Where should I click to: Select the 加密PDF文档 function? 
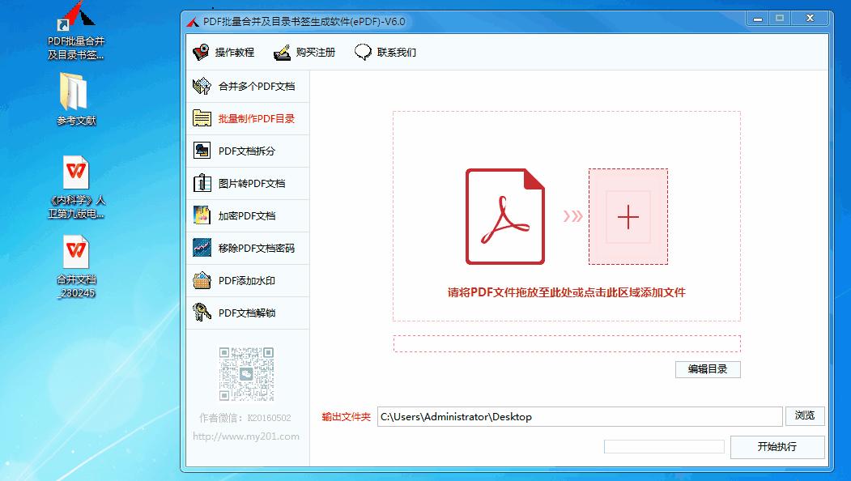coord(246,215)
